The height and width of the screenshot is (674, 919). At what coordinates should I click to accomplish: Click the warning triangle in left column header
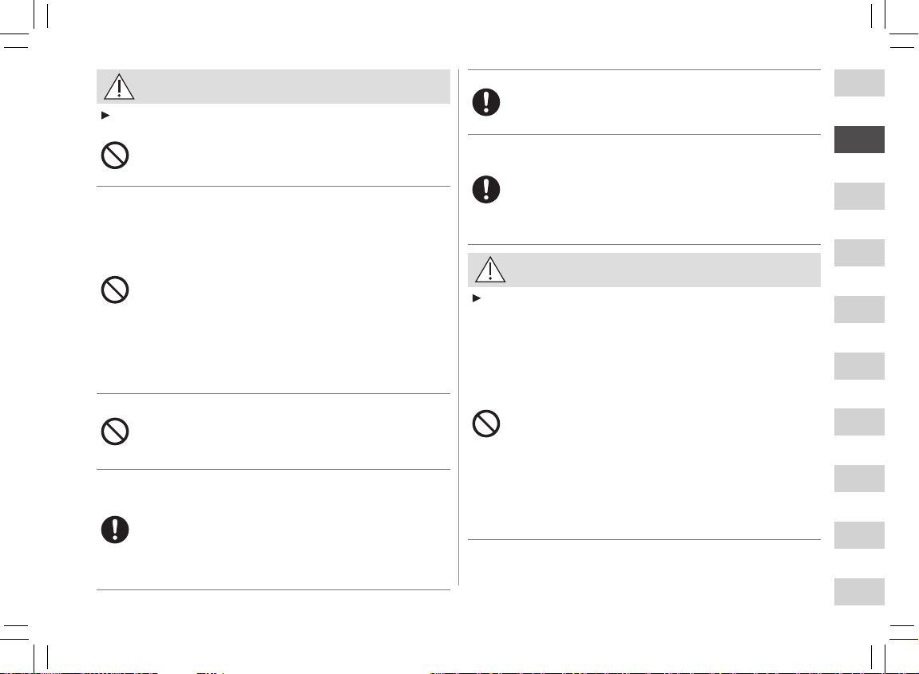coord(119,87)
